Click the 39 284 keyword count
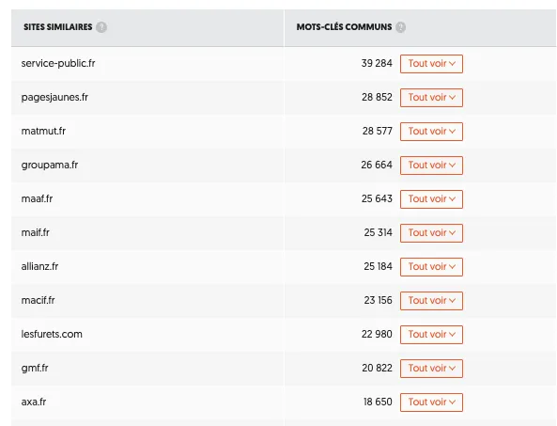 tap(377, 63)
